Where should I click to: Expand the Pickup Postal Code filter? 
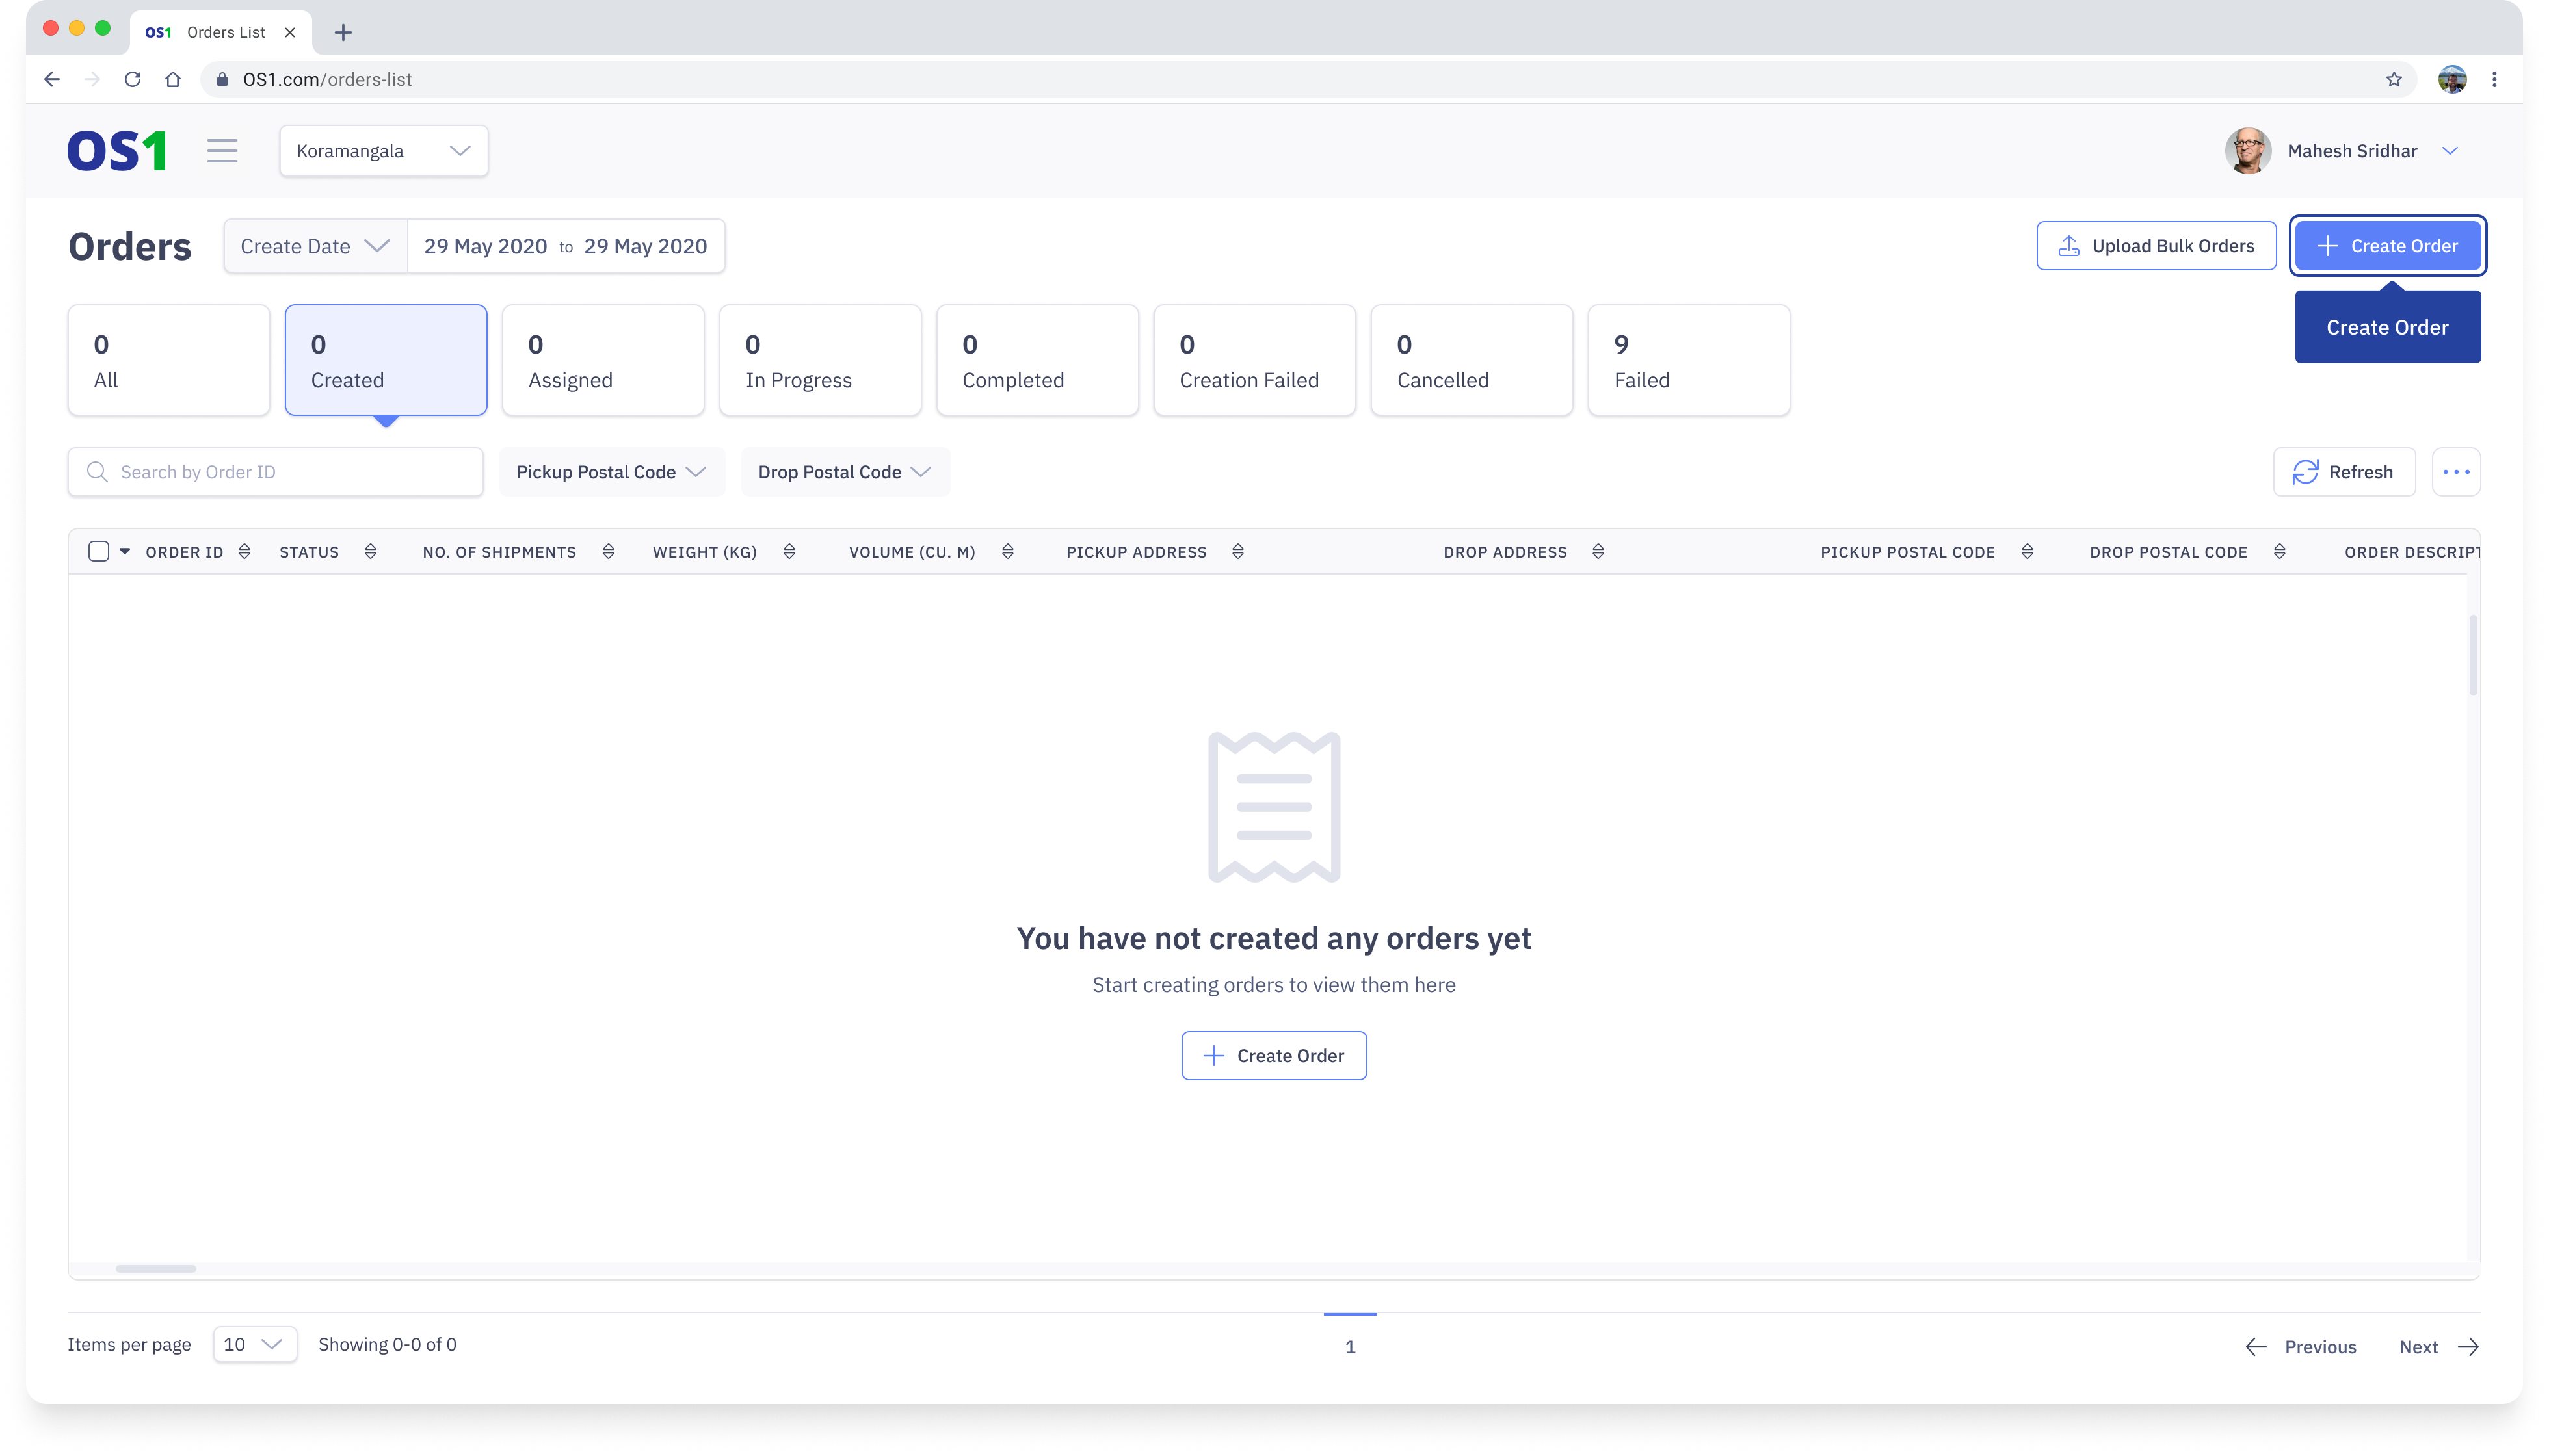tap(611, 472)
